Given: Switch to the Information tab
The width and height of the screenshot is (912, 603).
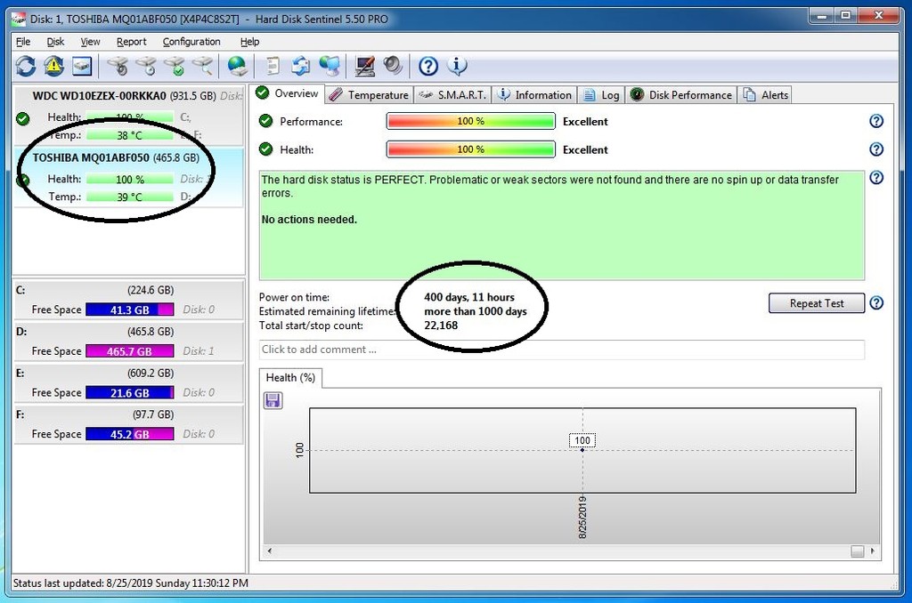Looking at the screenshot, I should pos(534,94).
